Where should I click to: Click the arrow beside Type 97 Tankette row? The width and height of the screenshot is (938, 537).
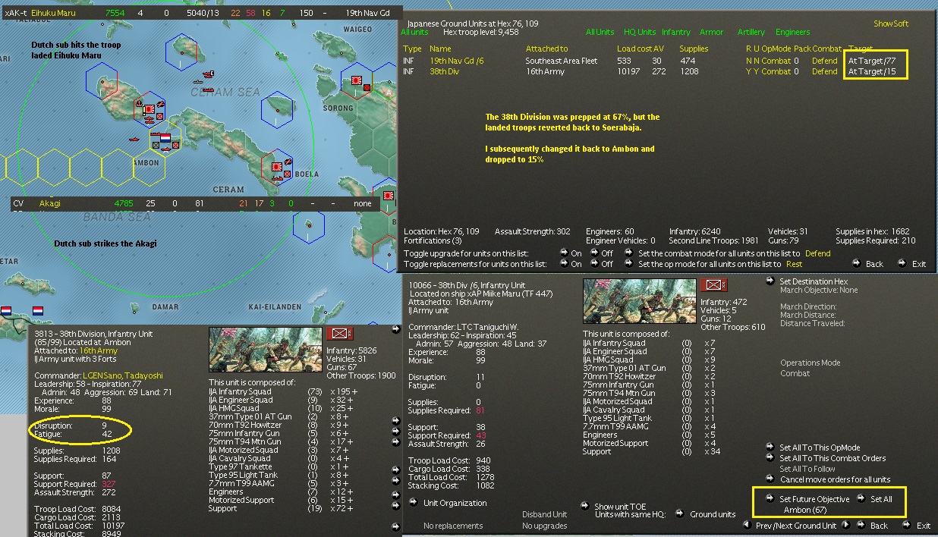point(395,470)
